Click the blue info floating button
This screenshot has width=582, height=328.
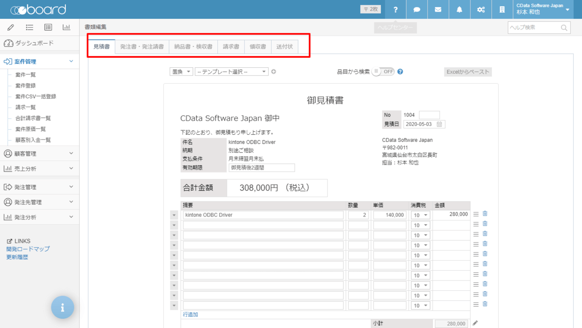click(63, 307)
